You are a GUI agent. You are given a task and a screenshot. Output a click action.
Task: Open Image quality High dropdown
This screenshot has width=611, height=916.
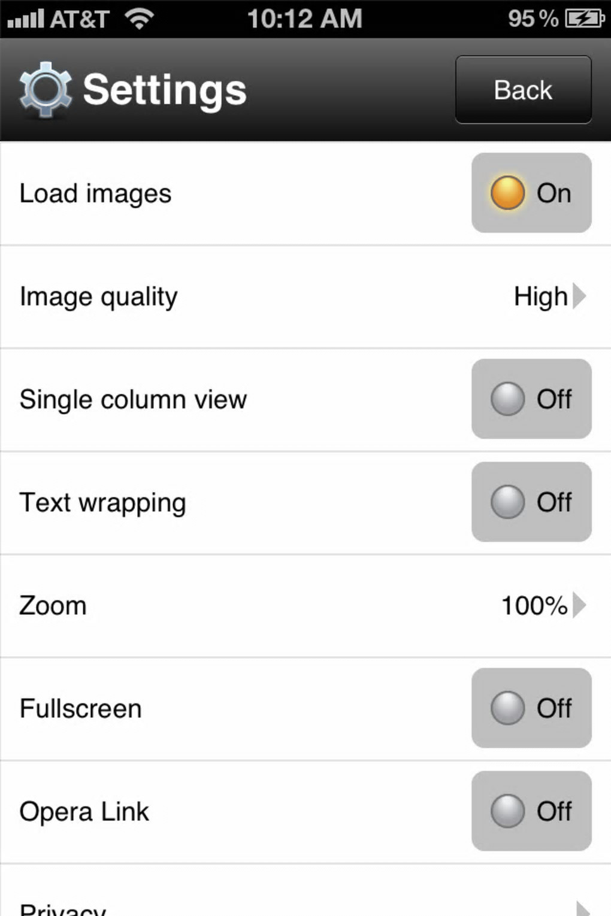tap(549, 296)
